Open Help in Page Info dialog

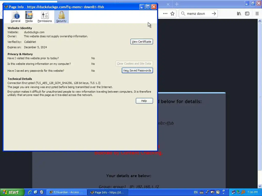pos(144,101)
